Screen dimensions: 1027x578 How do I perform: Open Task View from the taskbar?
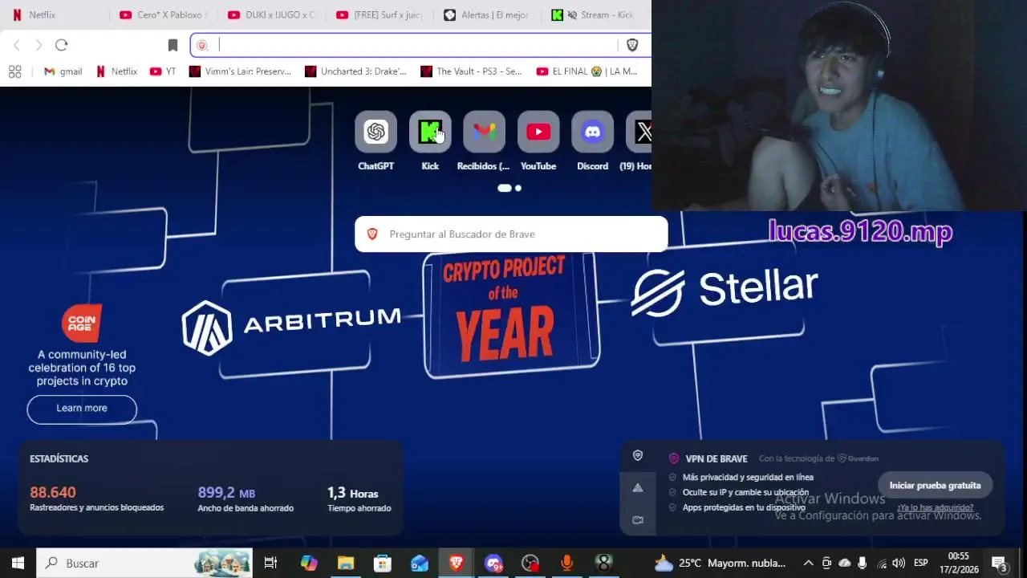point(270,564)
